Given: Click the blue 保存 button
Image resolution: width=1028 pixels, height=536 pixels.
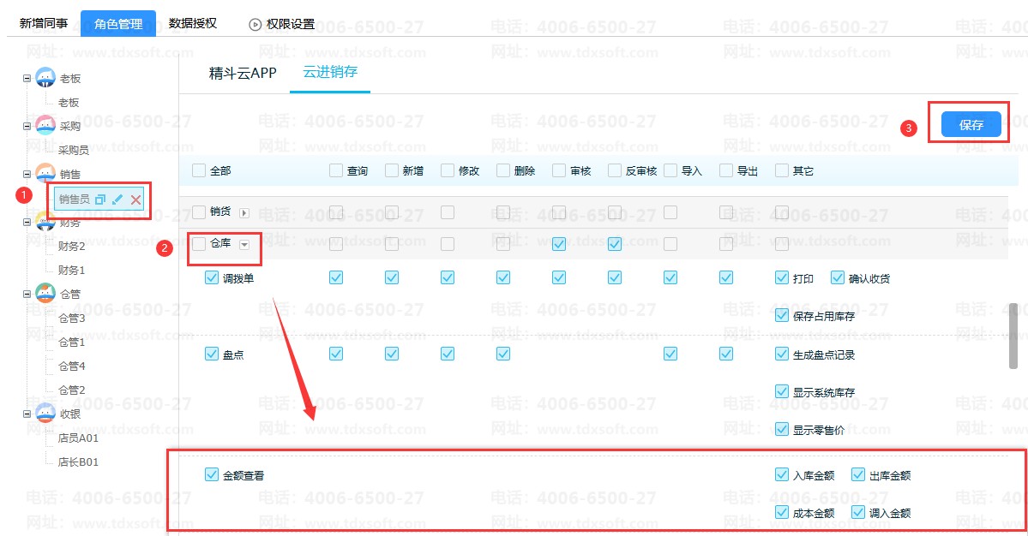Looking at the screenshot, I should [971, 125].
